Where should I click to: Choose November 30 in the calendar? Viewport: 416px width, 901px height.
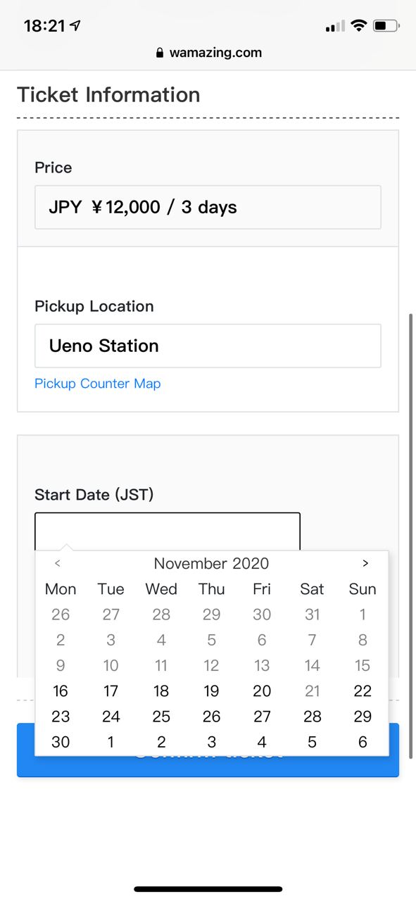(x=61, y=742)
